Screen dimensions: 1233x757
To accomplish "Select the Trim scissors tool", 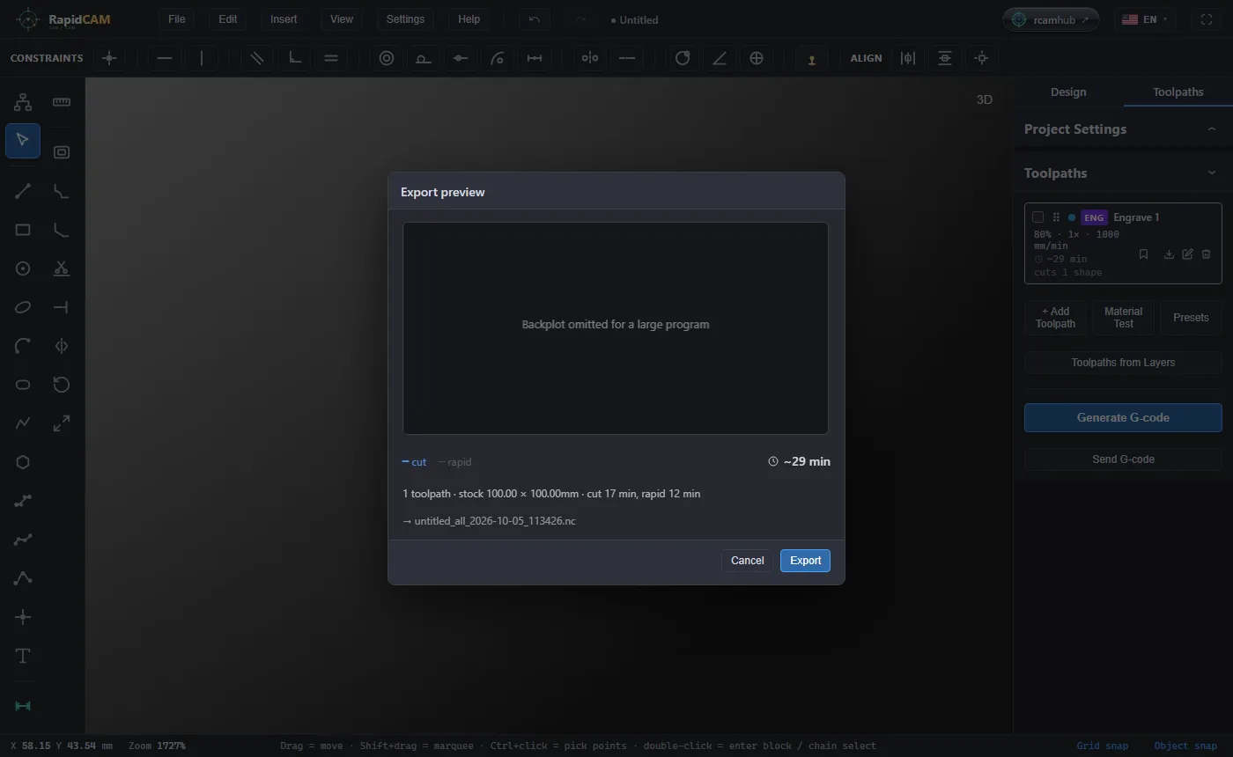I will point(62,268).
